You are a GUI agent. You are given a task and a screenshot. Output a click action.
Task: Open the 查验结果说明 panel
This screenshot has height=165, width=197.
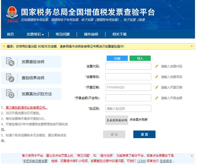31,78
